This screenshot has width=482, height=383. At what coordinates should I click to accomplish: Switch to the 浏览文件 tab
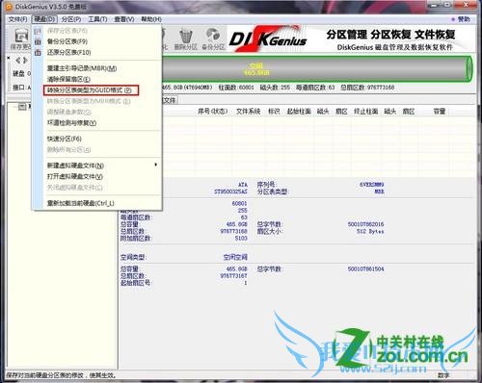click(x=170, y=100)
